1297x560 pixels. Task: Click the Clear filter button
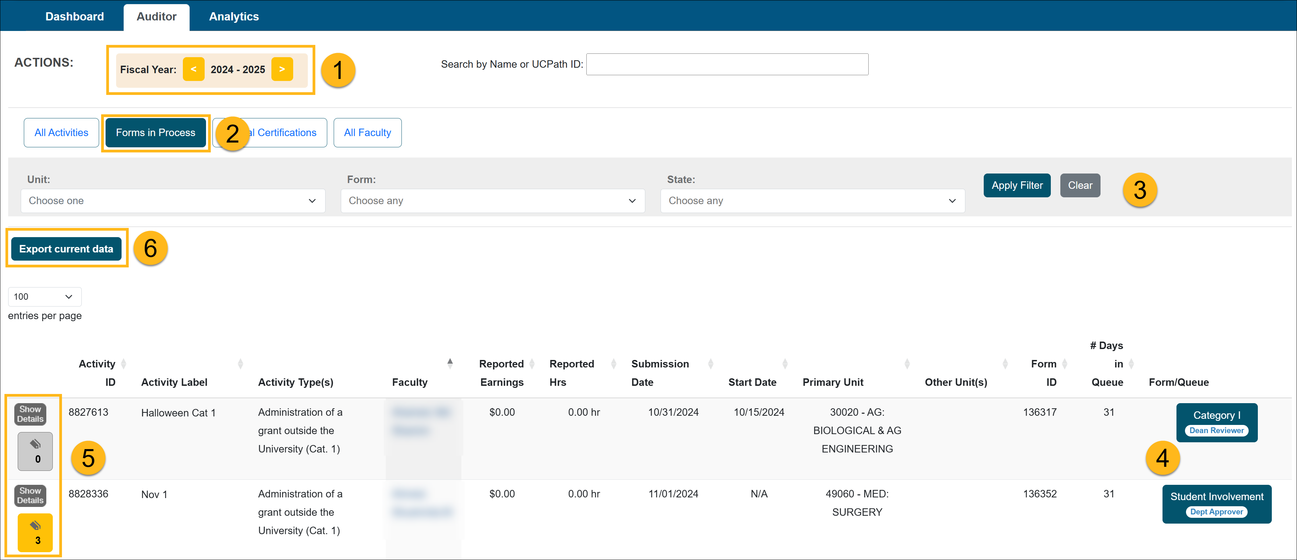coord(1080,186)
